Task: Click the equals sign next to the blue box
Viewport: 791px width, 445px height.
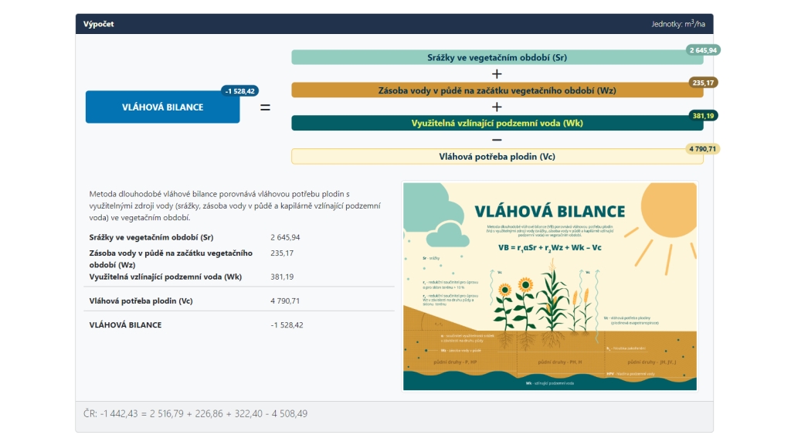Action: coord(265,107)
